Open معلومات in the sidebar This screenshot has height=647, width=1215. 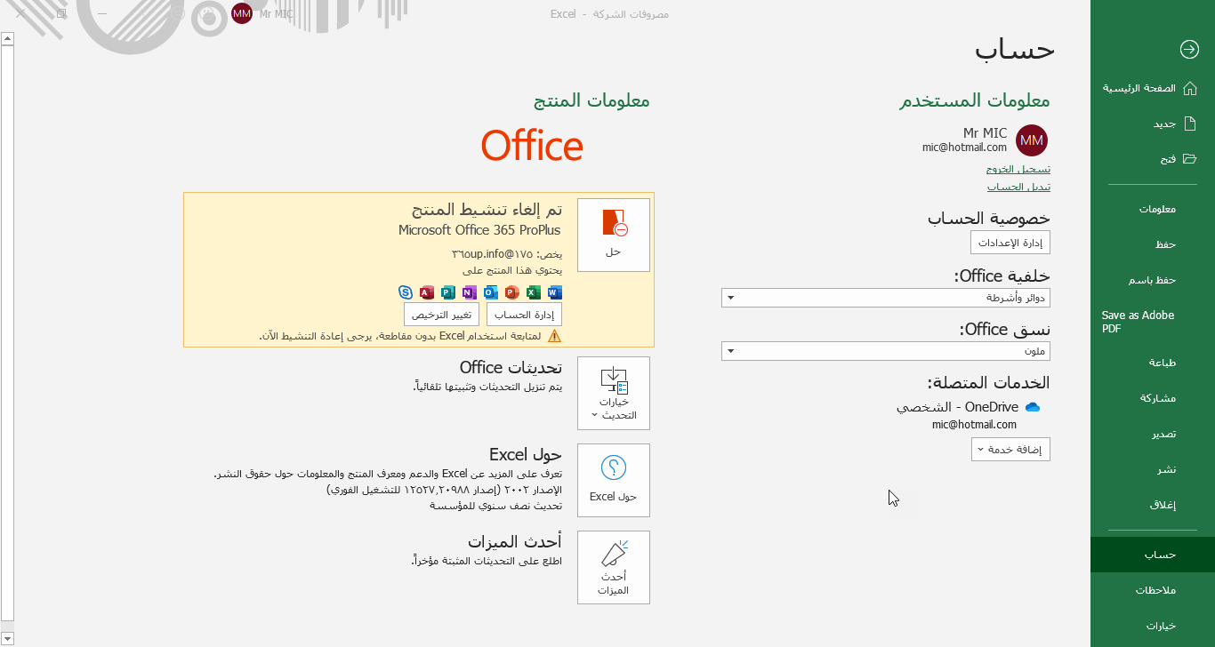pyautogui.click(x=1153, y=209)
